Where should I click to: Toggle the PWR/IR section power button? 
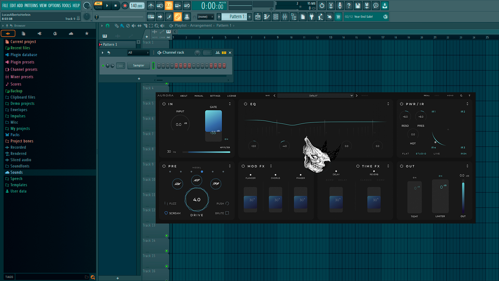click(401, 104)
